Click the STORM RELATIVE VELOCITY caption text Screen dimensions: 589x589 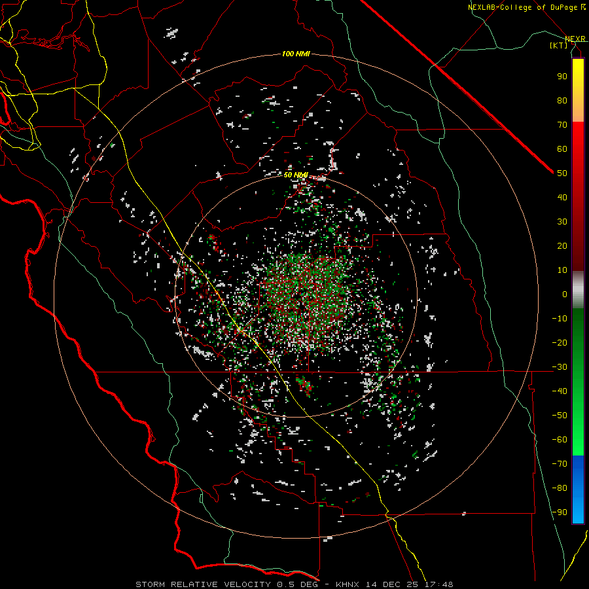(x=203, y=584)
